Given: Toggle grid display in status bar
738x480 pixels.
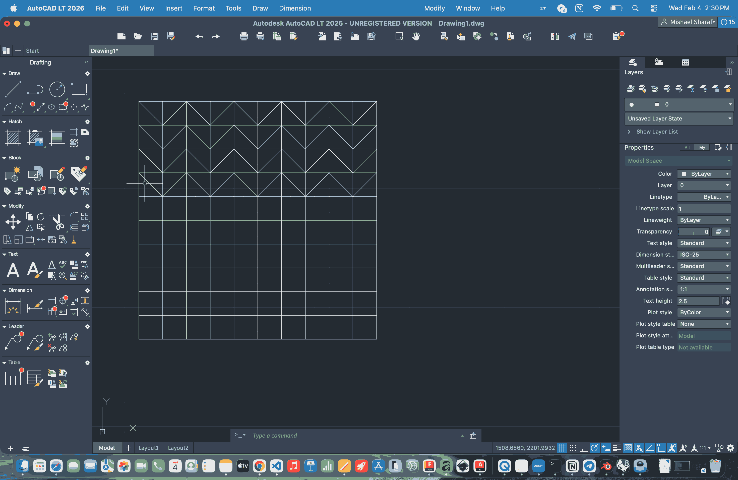Looking at the screenshot, I should point(562,448).
